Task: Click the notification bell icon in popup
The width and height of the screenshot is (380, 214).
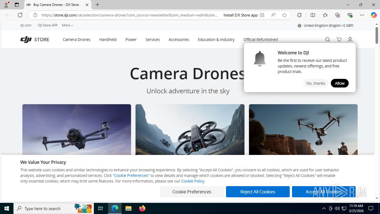Action: [260, 59]
